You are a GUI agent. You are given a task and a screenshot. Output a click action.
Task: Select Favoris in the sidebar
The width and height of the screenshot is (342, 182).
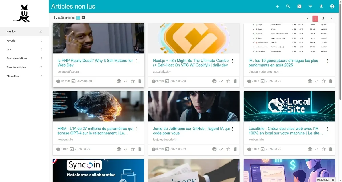click(x=11, y=40)
